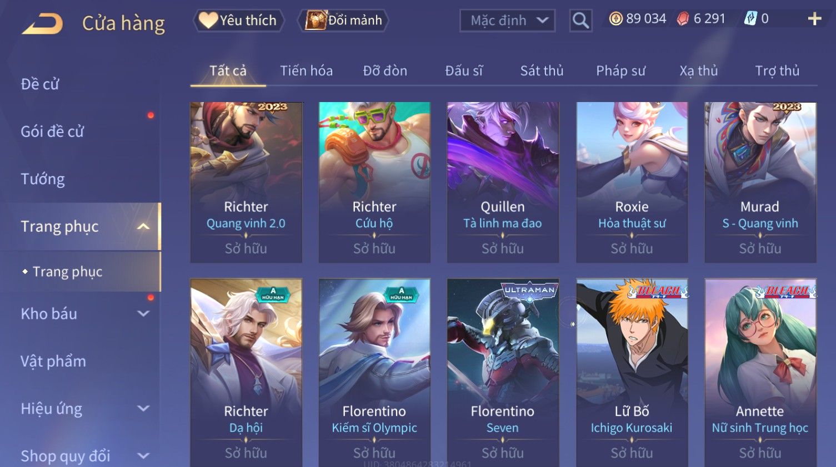Viewport: 836px width, 467px height.
Task: Select Quillen Tà linh ma đao skin
Action: (x=503, y=182)
